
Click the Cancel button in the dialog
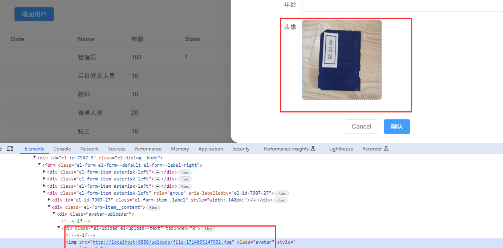pos(361,127)
